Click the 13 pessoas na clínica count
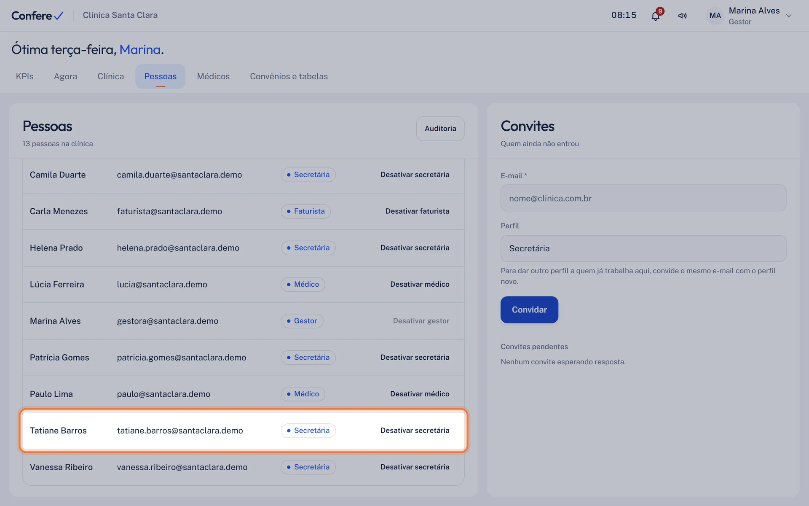809x506 pixels. (x=58, y=144)
